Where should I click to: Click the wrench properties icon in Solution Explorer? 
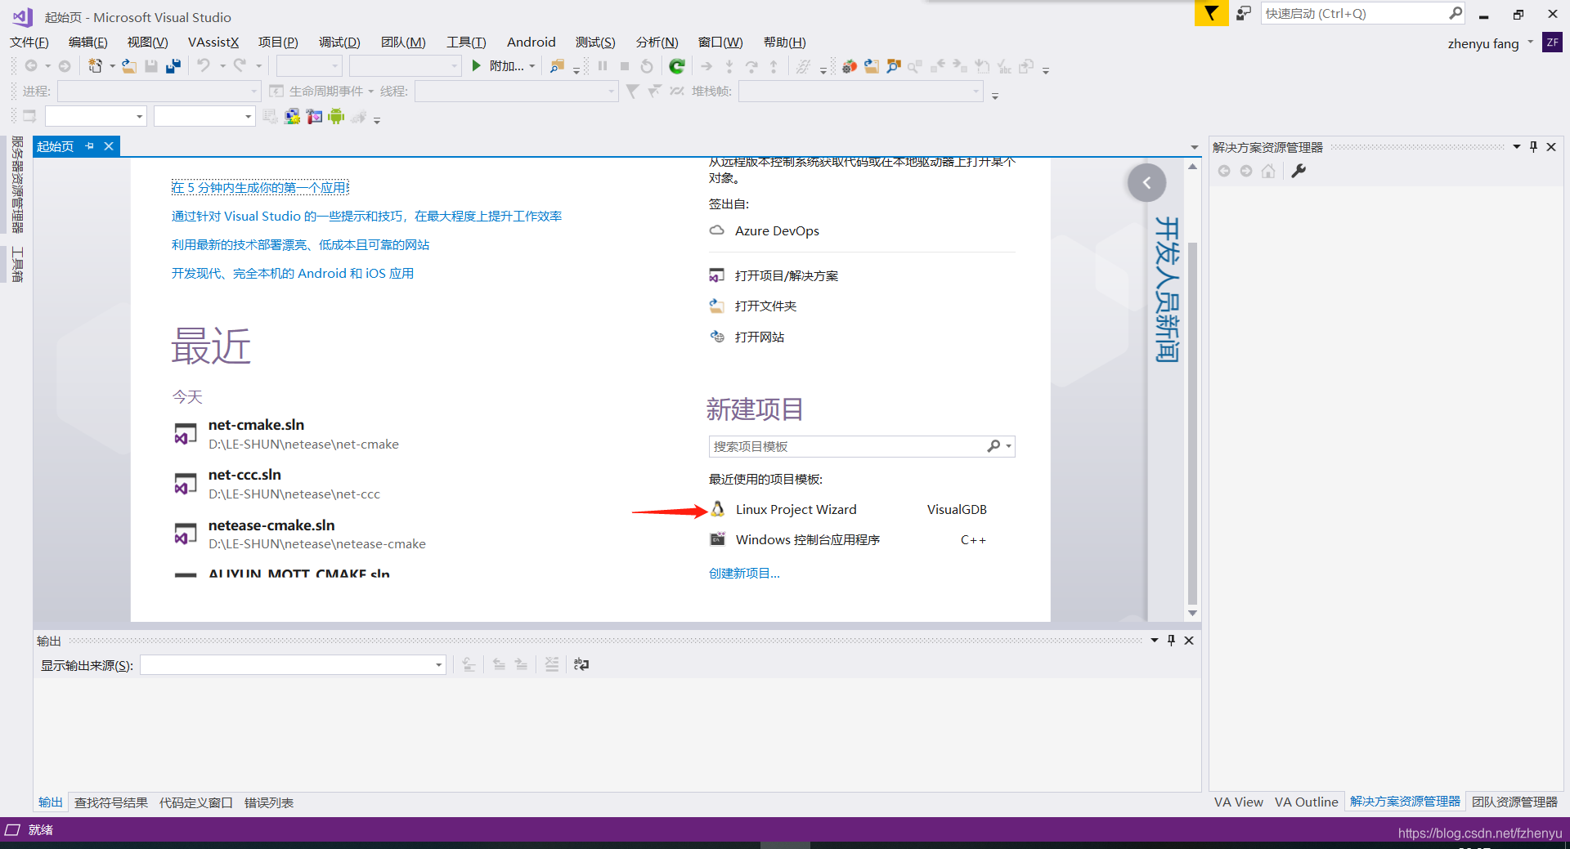tap(1299, 171)
